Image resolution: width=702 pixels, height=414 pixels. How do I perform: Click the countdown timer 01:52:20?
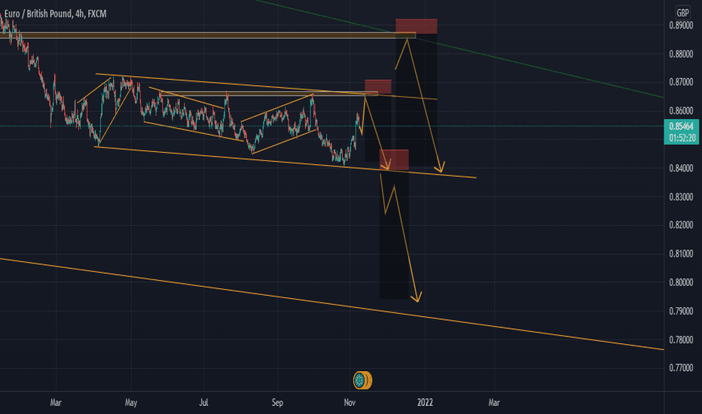click(682, 138)
